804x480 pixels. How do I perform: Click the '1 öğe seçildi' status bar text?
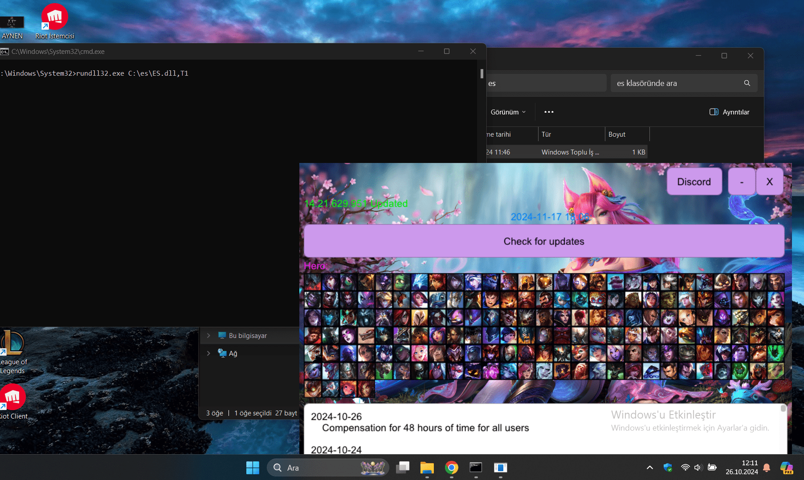tap(253, 413)
